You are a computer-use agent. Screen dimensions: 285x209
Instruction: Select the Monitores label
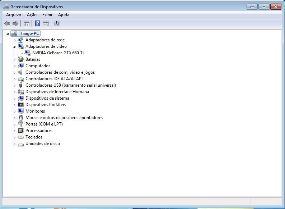click(x=35, y=111)
